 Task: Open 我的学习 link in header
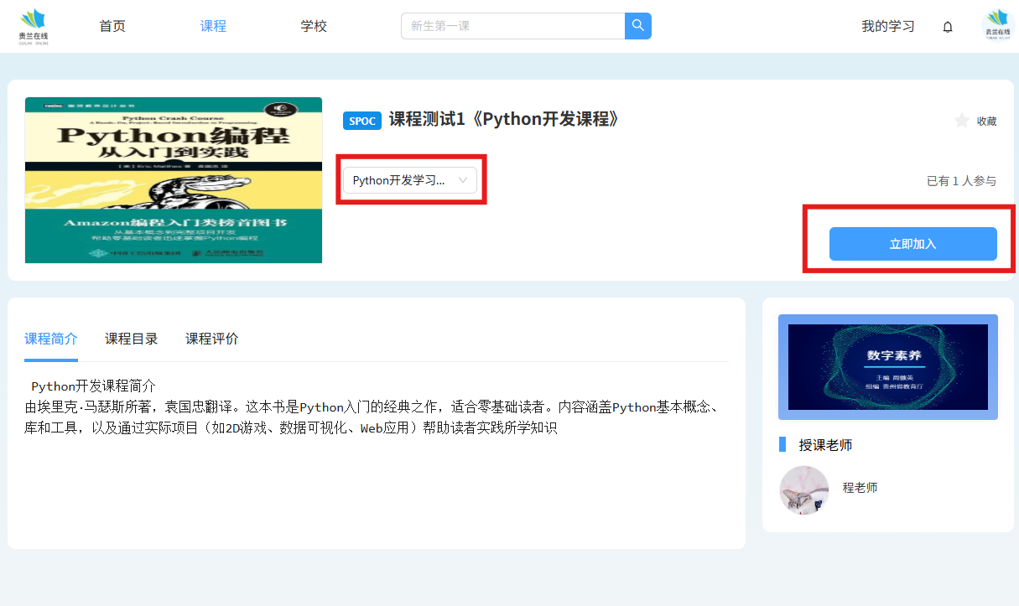pyautogui.click(x=887, y=26)
